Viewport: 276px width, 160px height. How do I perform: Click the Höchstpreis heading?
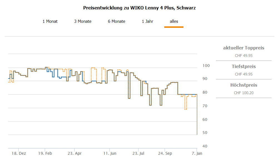click(x=243, y=85)
